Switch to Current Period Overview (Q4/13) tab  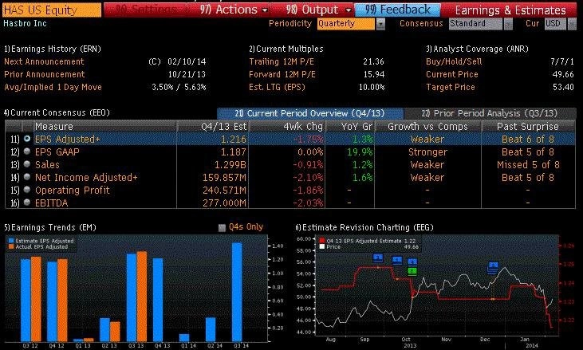[x=310, y=113]
